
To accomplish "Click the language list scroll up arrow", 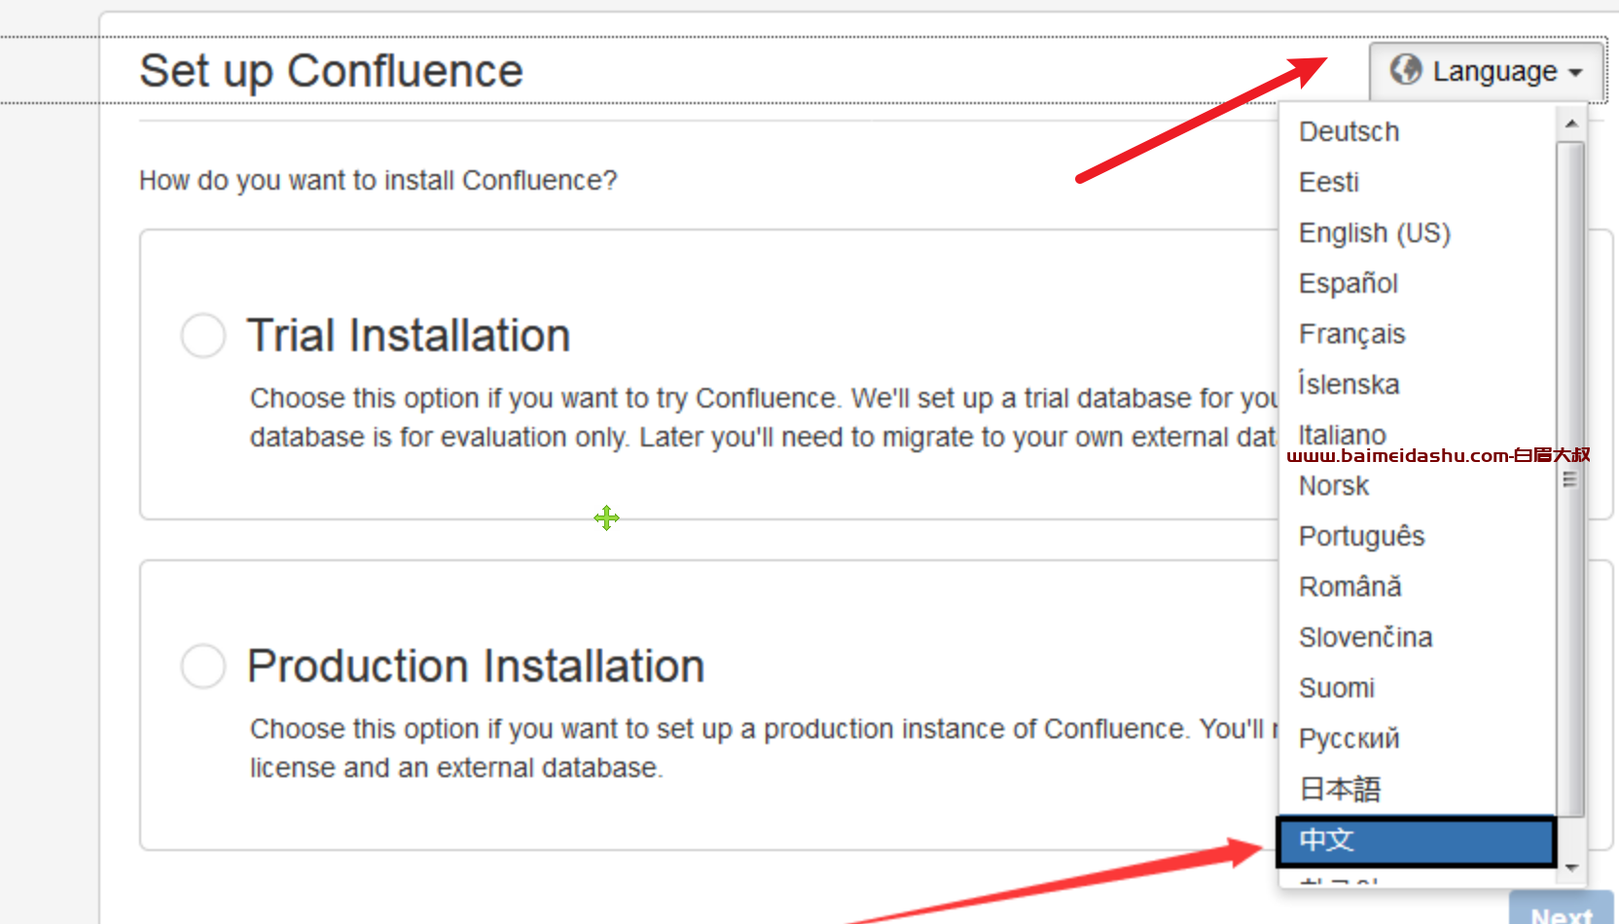I will point(1570,124).
